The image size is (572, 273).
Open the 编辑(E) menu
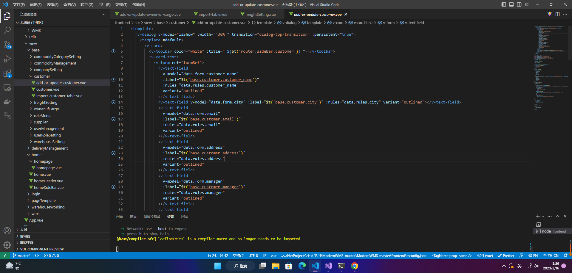pos(35,4)
